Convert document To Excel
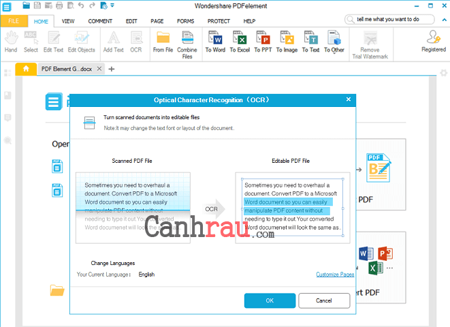Viewport: 450px width, 327px height. point(240,42)
